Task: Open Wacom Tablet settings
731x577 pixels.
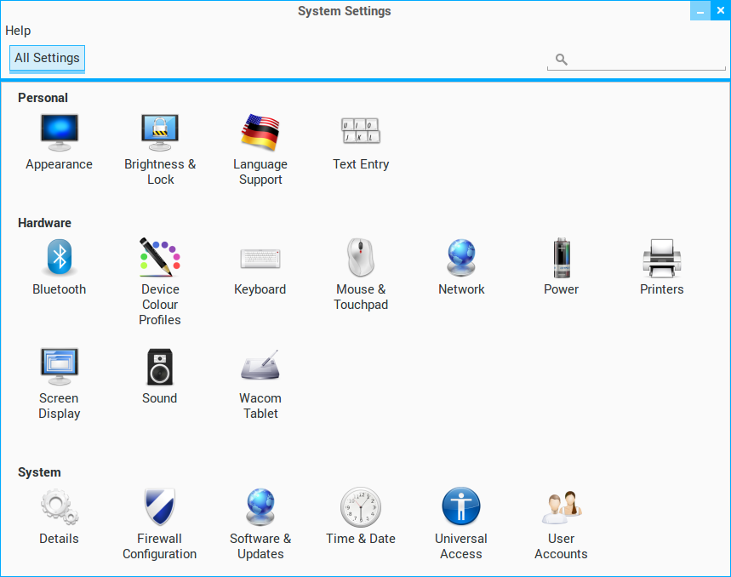Action: pyautogui.click(x=260, y=367)
